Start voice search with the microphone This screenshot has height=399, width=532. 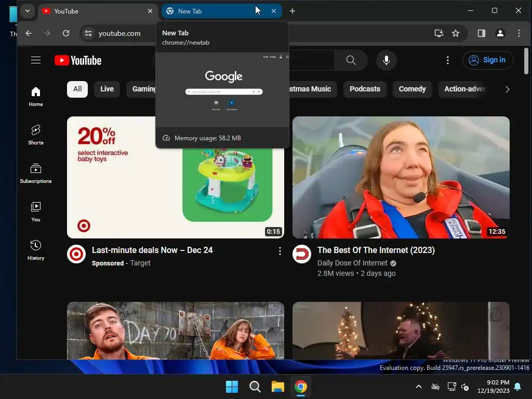[386, 60]
